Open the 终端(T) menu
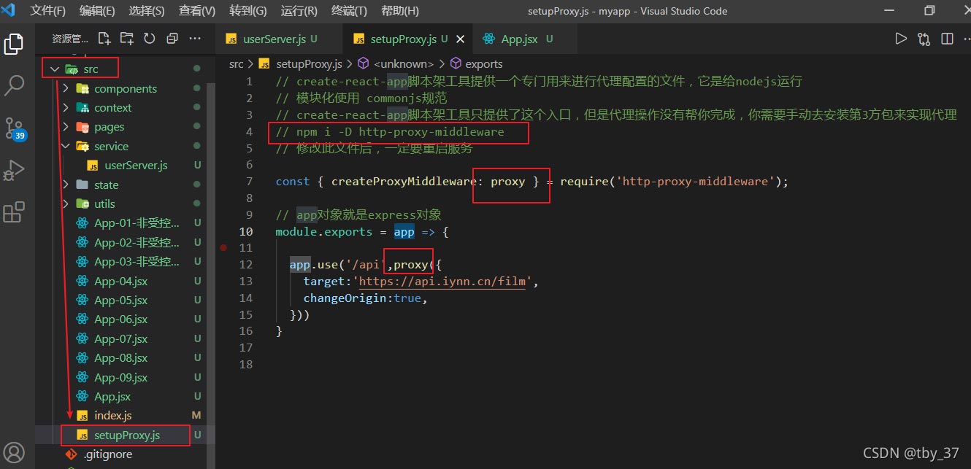Viewport: 971px width, 469px height. pos(349,11)
